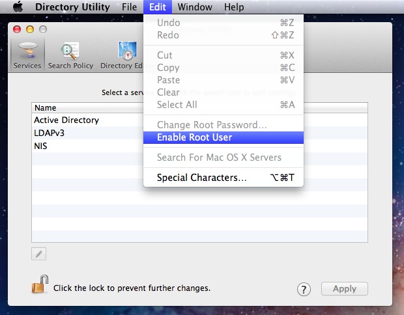Open the Services toolbar icon
Screen dimensions: 404x315
click(27, 54)
